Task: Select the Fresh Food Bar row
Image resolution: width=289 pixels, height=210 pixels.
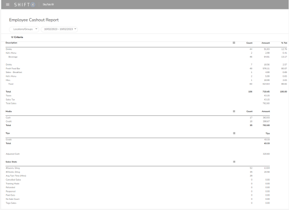Action: pos(12,69)
